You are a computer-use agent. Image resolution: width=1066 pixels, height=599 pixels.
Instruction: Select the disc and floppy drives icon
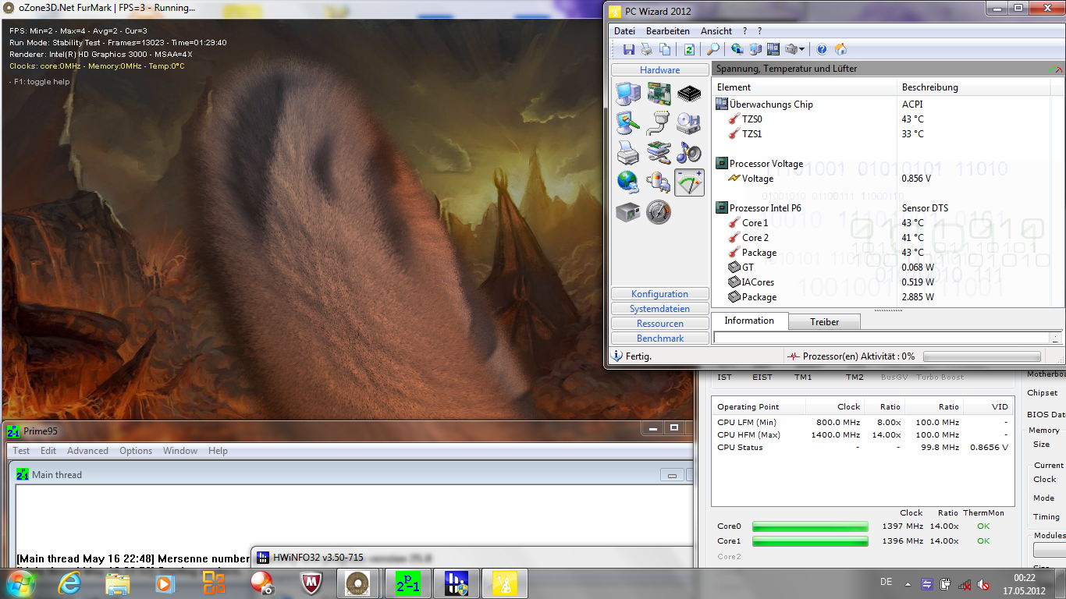[689, 123]
